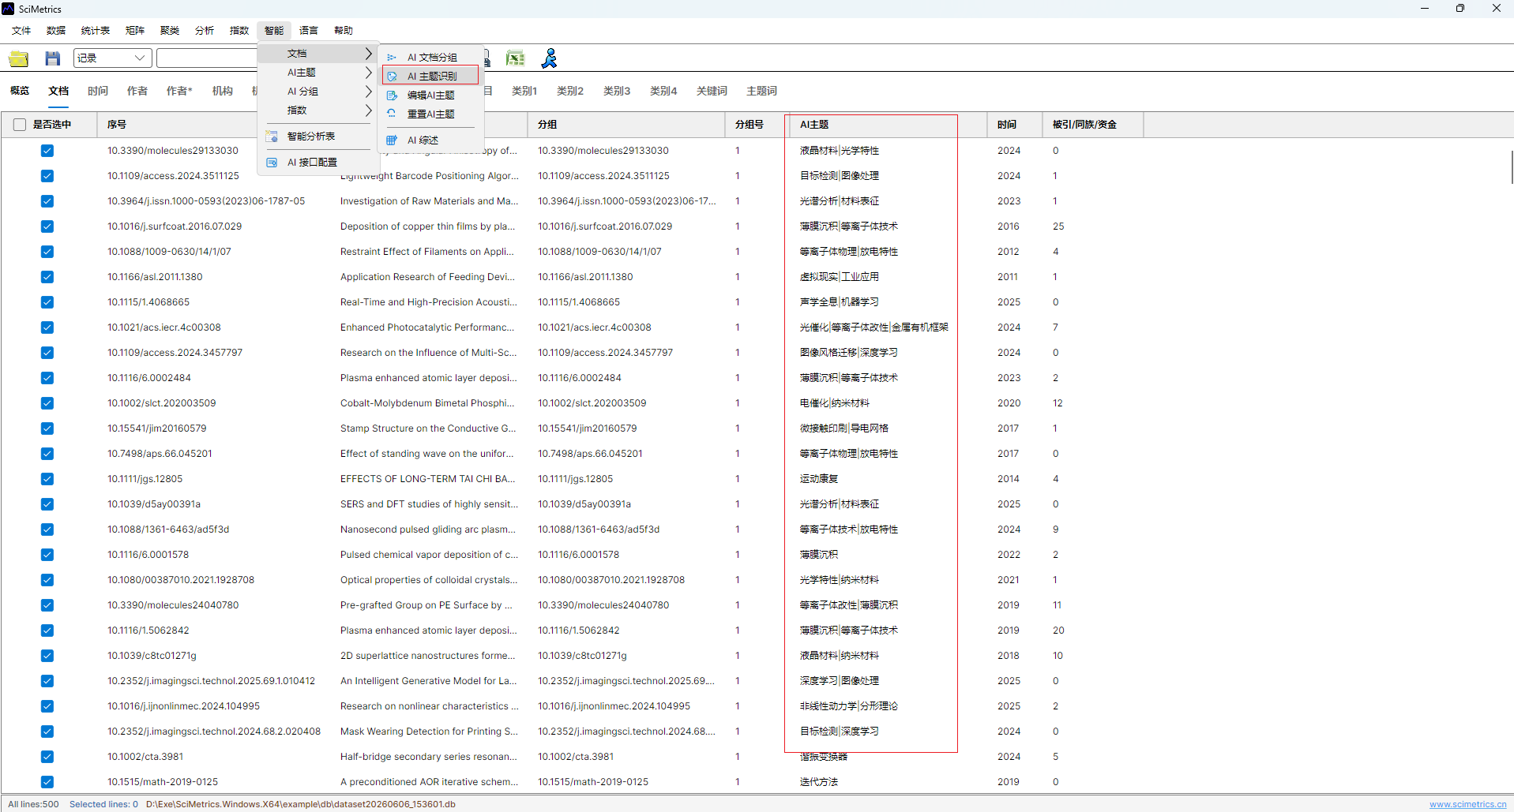Uncheck row 10.3390/molecules29133030 checkbox
This screenshot has height=812, width=1514.
[x=47, y=151]
